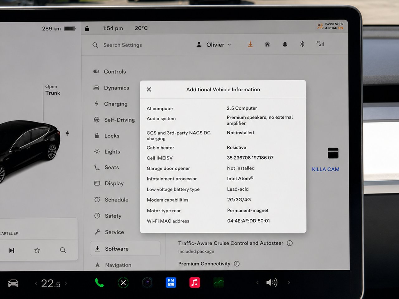
Task: Tap the Passenger Airbag On indicator
Action: coord(330,26)
